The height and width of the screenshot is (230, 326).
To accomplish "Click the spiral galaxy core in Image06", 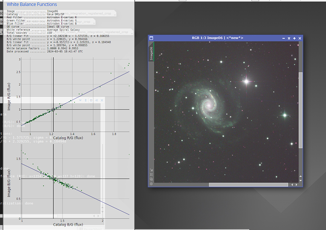I will pyautogui.click(x=209, y=105).
